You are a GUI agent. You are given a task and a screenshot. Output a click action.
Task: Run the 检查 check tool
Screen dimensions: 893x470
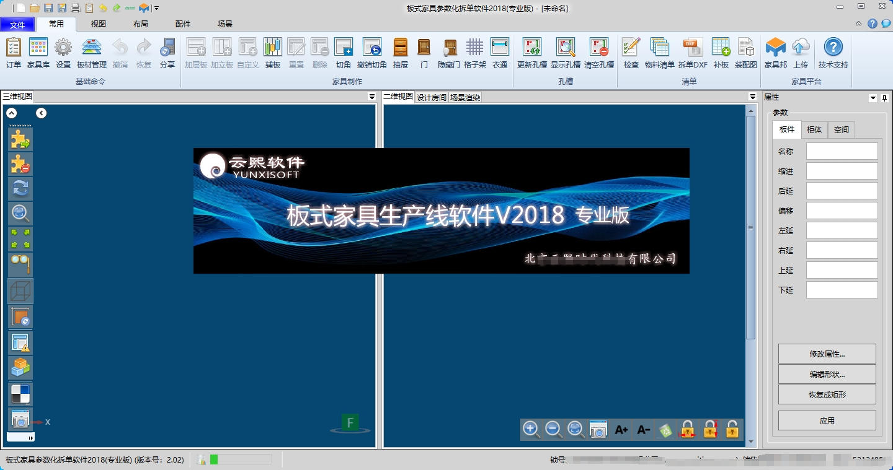[x=631, y=53]
